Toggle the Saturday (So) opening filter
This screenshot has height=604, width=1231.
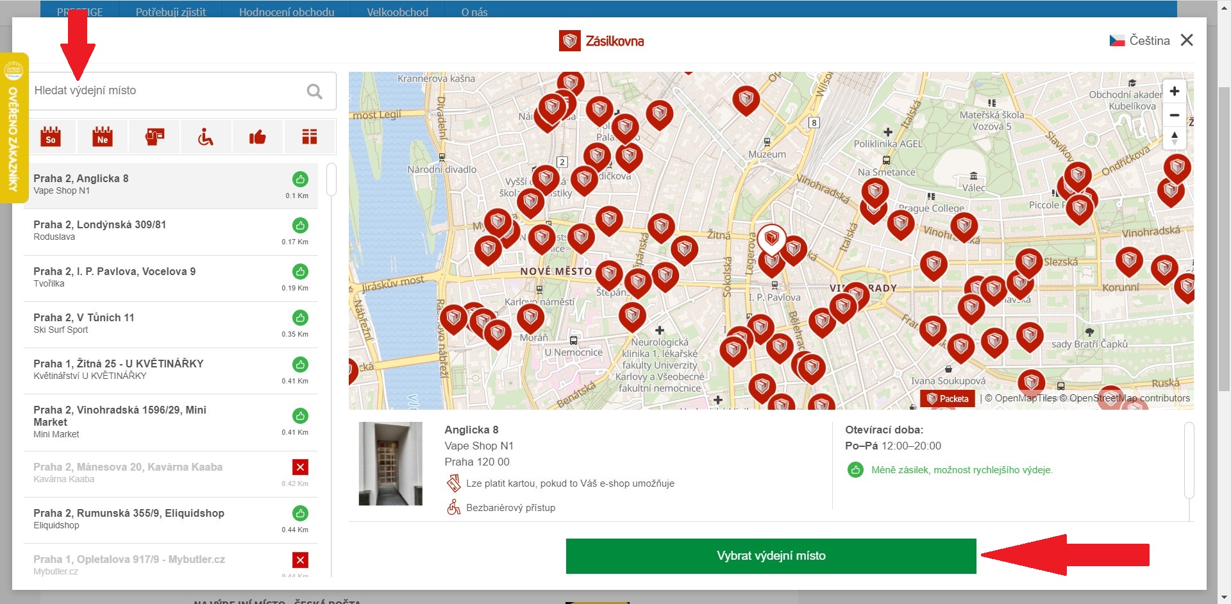[x=51, y=136]
